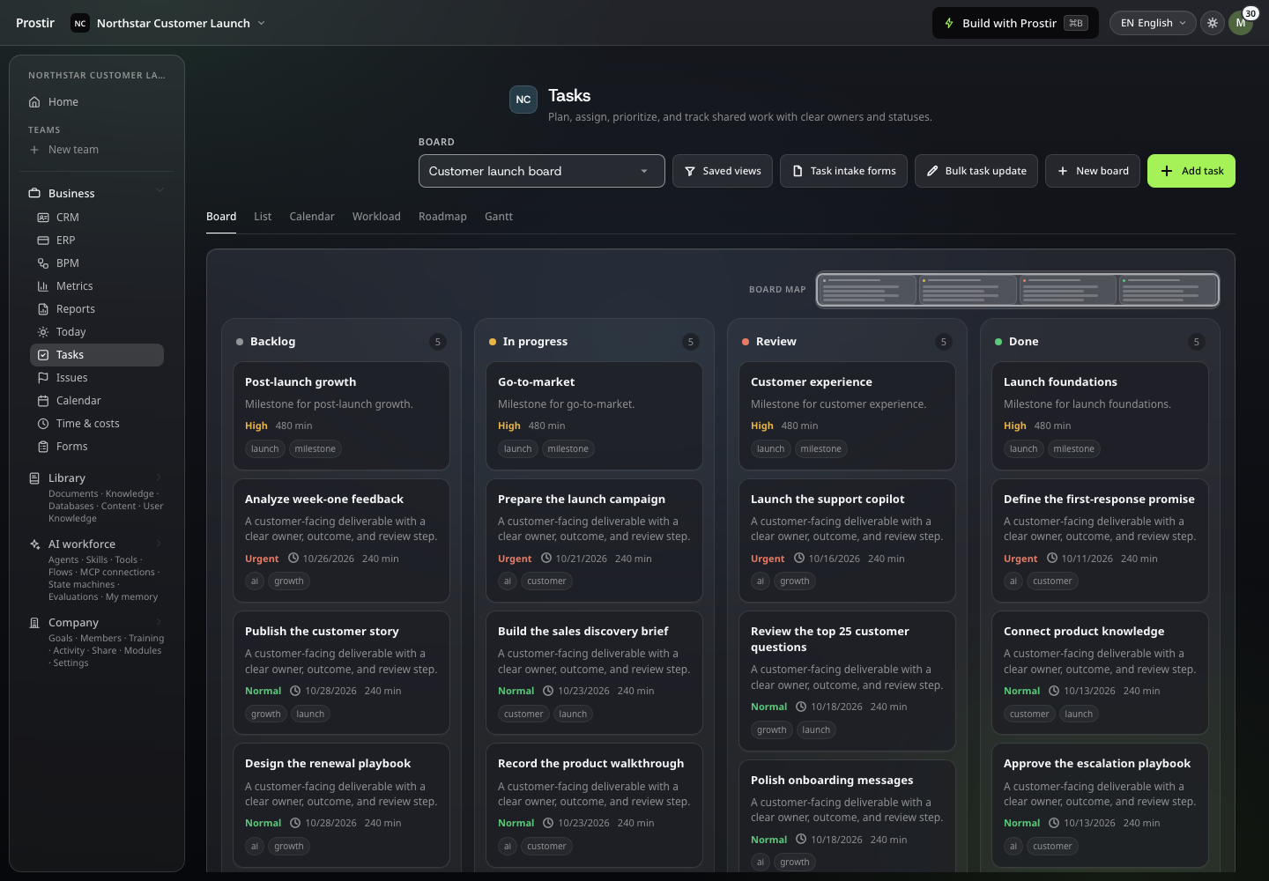Click the Calendar view tab

[312, 217]
